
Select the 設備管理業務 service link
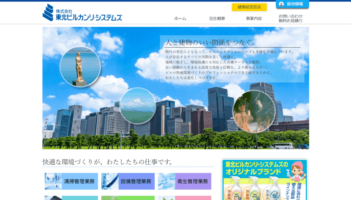tap(136, 181)
